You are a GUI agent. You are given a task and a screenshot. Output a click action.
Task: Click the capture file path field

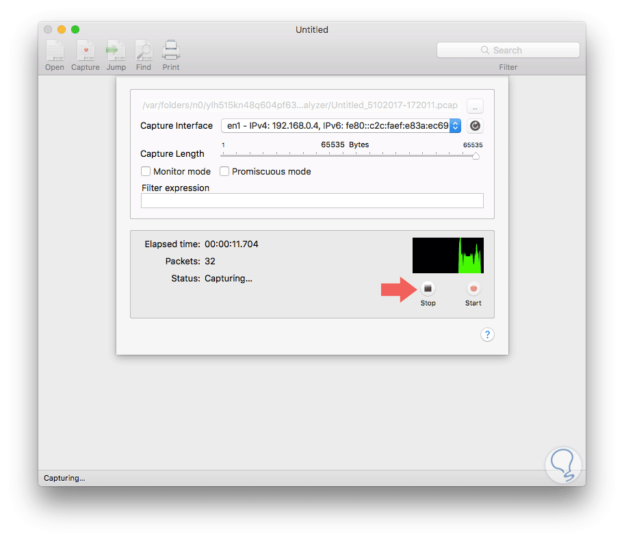coord(300,105)
